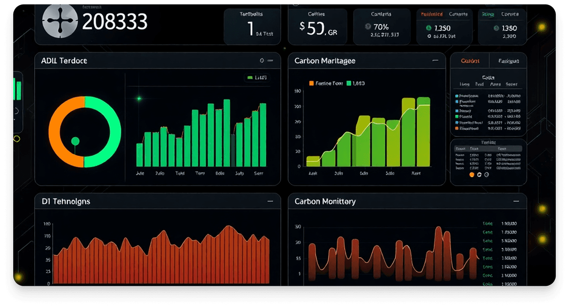Switch to the orange highlighted tab in right panel

pyautogui.click(x=470, y=61)
